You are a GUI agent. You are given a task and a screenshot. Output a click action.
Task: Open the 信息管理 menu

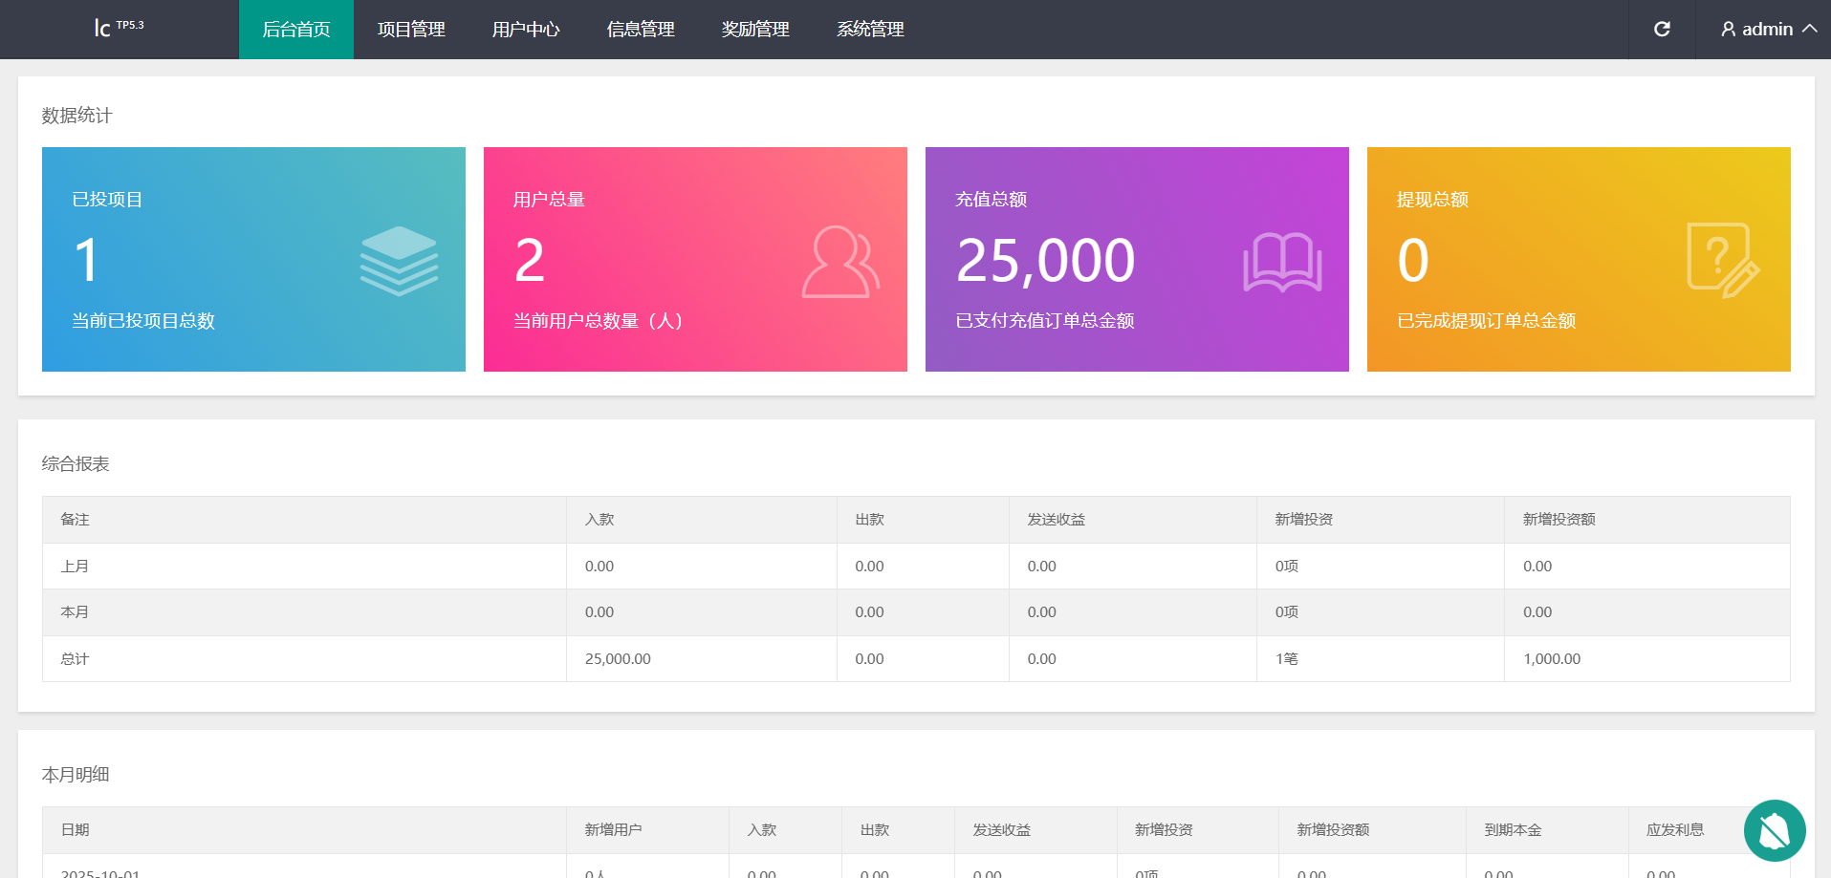click(x=641, y=30)
